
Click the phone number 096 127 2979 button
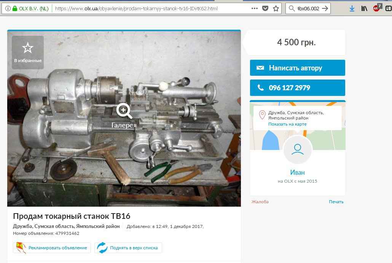click(298, 88)
